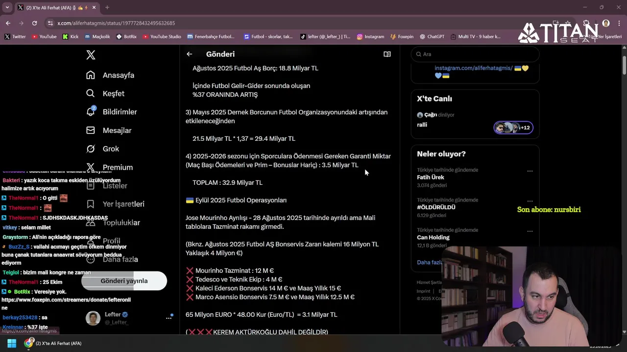The width and height of the screenshot is (627, 352).
Task: Open Lefter account switcher menu
Action: [x=169, y=318]
